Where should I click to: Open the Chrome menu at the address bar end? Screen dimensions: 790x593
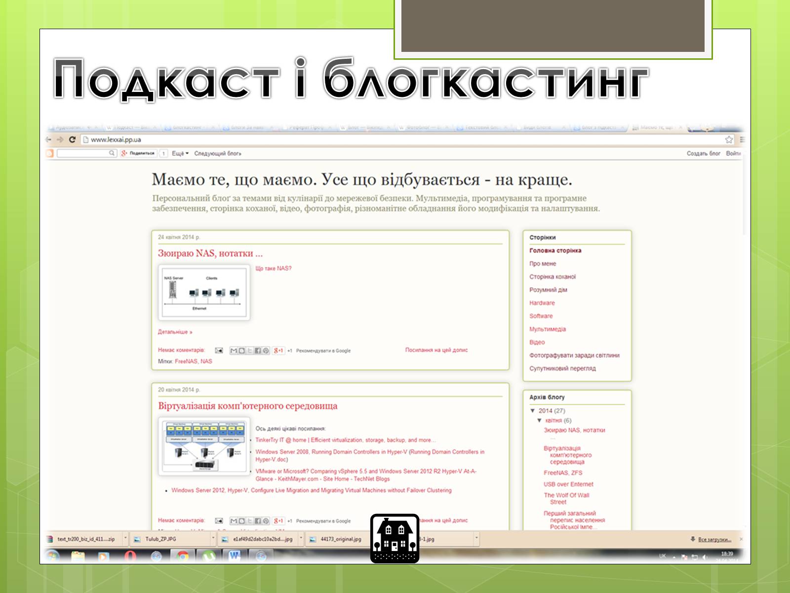(742, 139)
